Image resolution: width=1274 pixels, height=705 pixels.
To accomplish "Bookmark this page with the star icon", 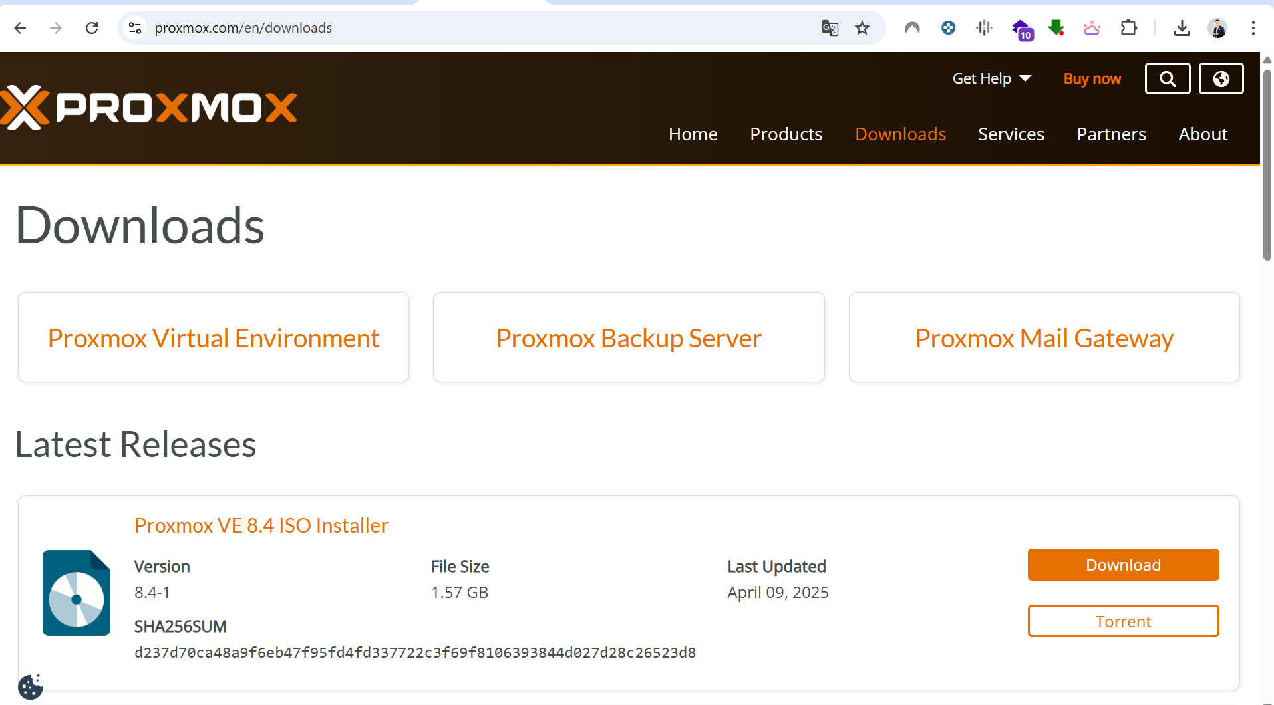I will 862,28.
